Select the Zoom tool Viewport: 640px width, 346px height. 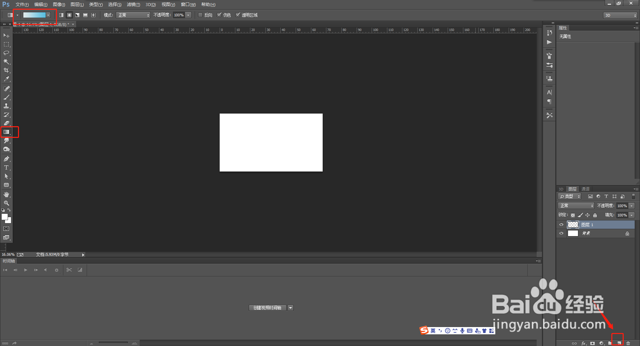(x=6, y=203)
